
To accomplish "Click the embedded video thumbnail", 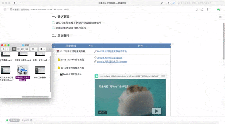I will (x=130, y=98).
